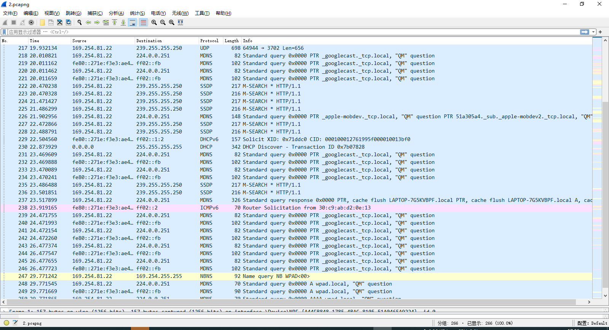Zoom in the packet text

(154, 22)
